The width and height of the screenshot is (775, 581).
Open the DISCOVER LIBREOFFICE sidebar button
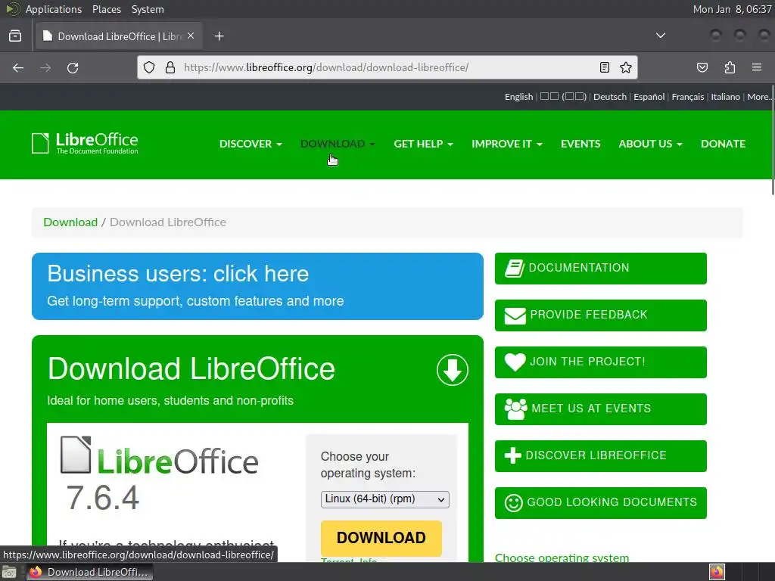pyautogui.click(x=600, y=456)
